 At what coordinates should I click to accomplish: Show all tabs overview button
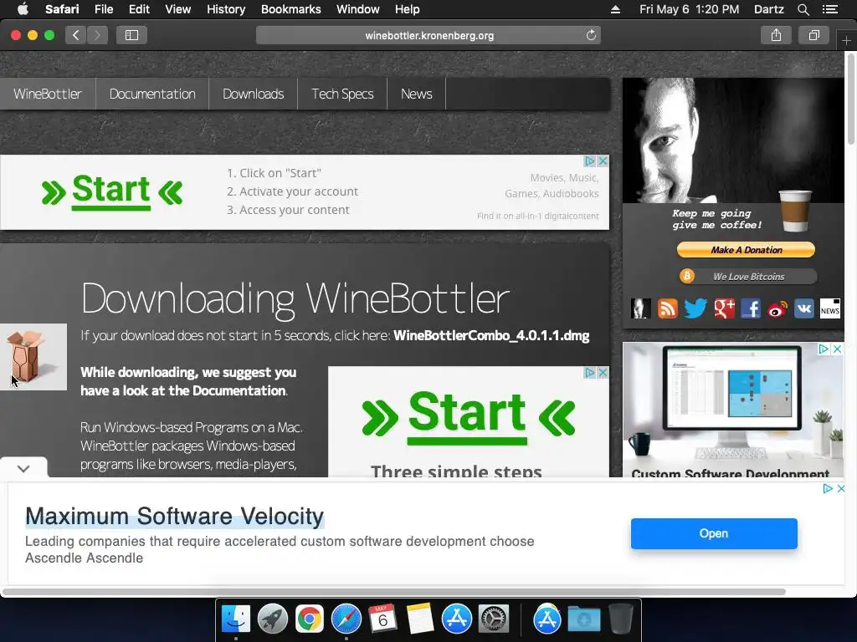pos(813,35)
